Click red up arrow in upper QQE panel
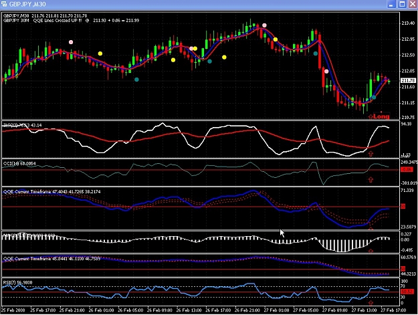Viewport: 418px width, 315px height. (x=371, y=228)
